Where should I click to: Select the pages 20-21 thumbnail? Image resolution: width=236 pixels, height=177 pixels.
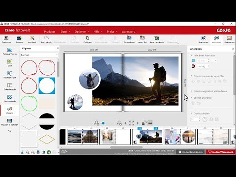pyautogui.click(x=180, y=137)
